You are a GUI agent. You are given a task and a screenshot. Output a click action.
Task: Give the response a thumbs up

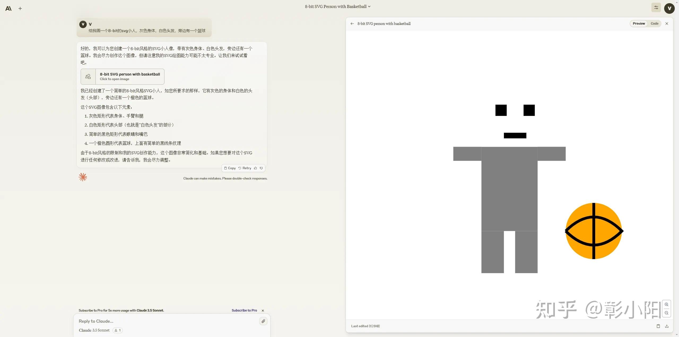[x=255, y=168]
